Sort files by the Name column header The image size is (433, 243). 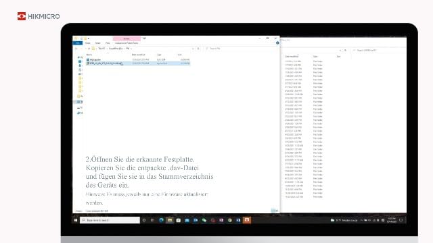[89, 55]
